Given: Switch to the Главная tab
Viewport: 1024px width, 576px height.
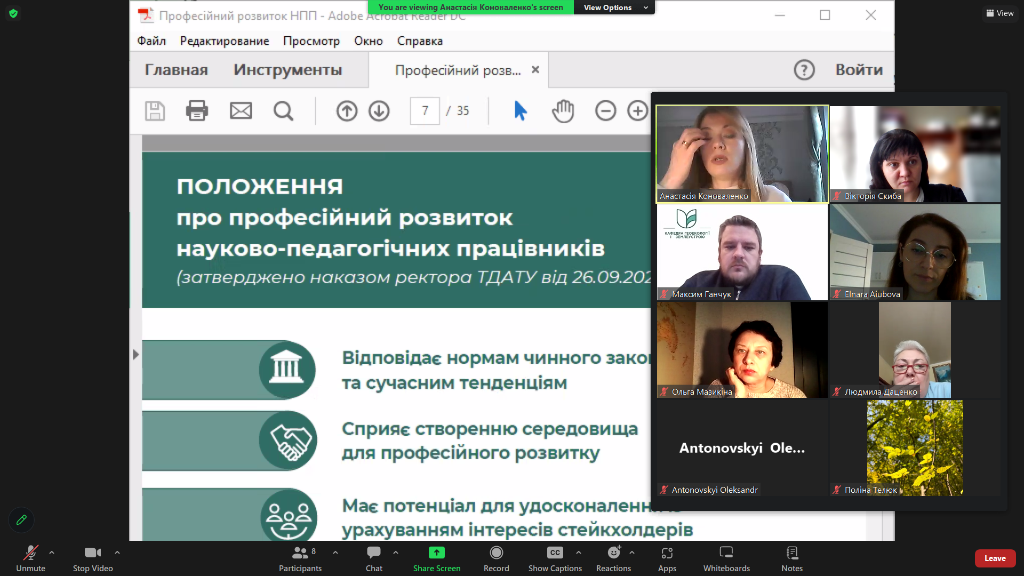Looking at the screenshot, I should [x=177, y=69].
